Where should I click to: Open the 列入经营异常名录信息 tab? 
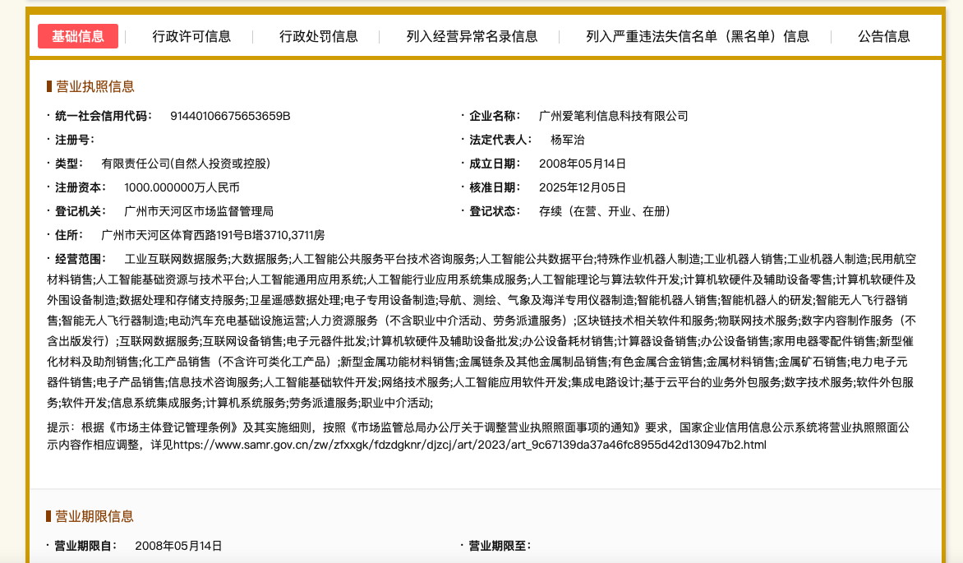472,36
